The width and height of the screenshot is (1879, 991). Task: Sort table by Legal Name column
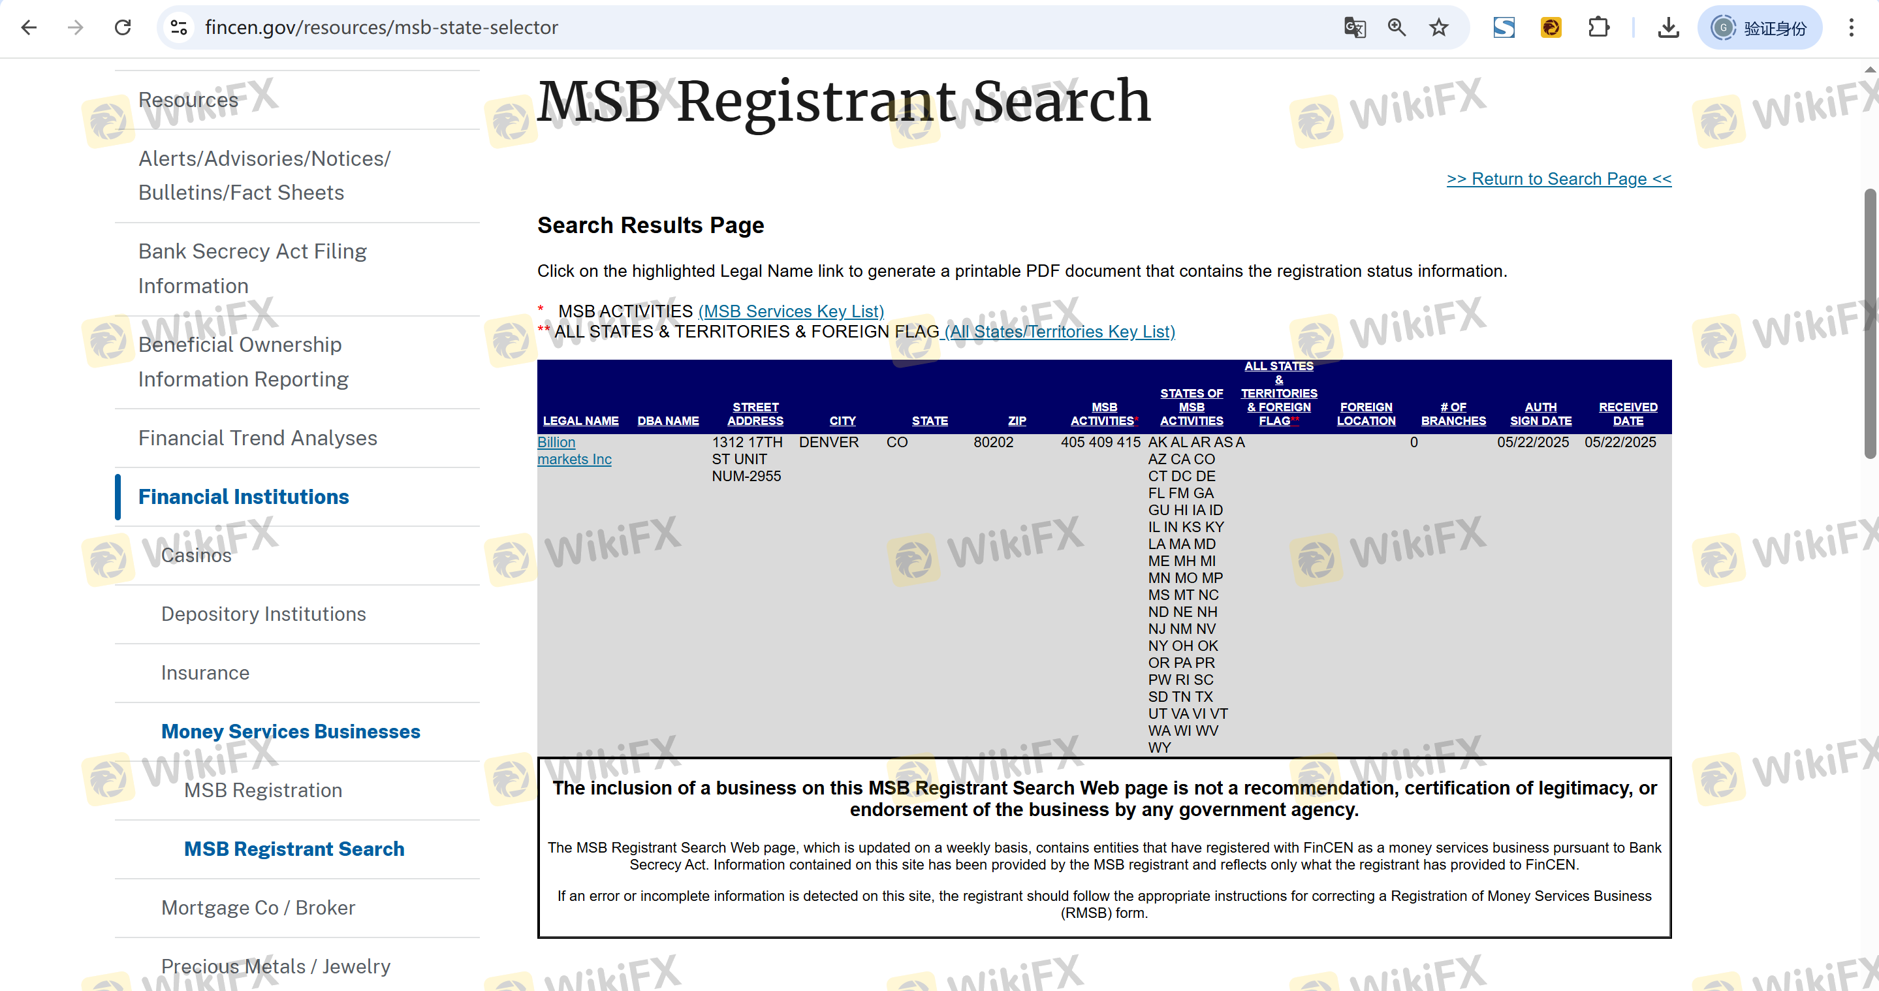click(580, 421)
